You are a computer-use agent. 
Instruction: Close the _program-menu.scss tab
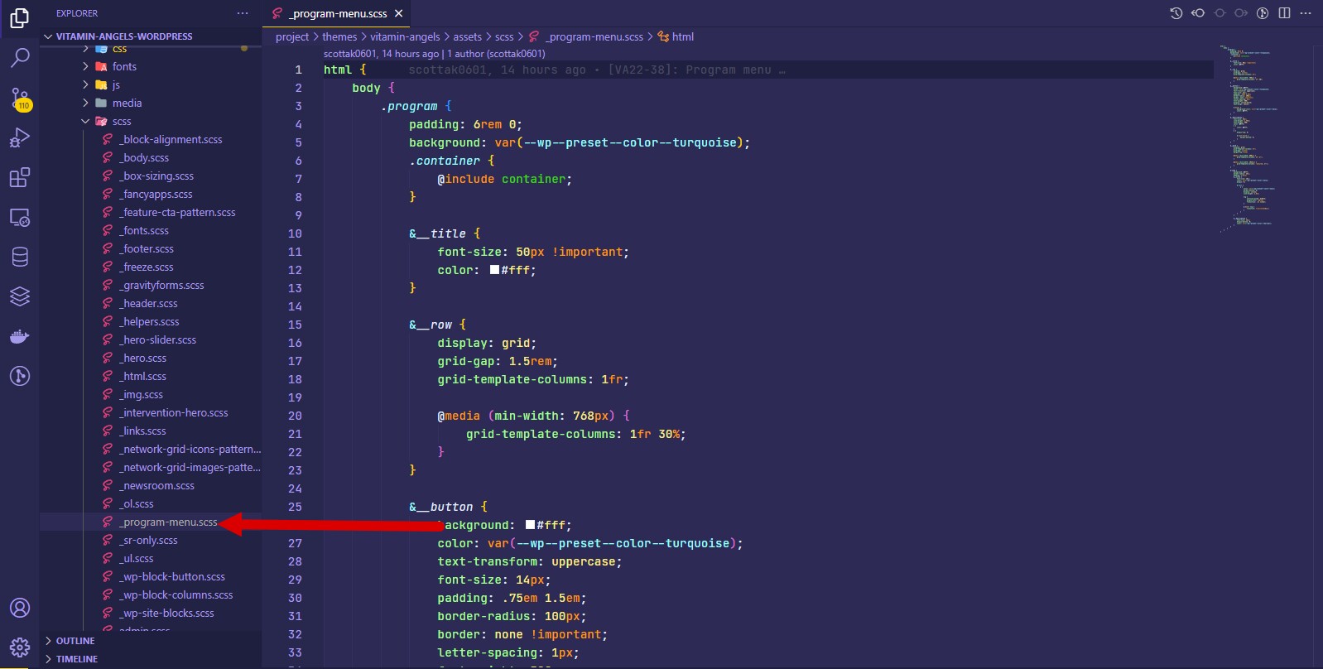click(x=399, y=13)
